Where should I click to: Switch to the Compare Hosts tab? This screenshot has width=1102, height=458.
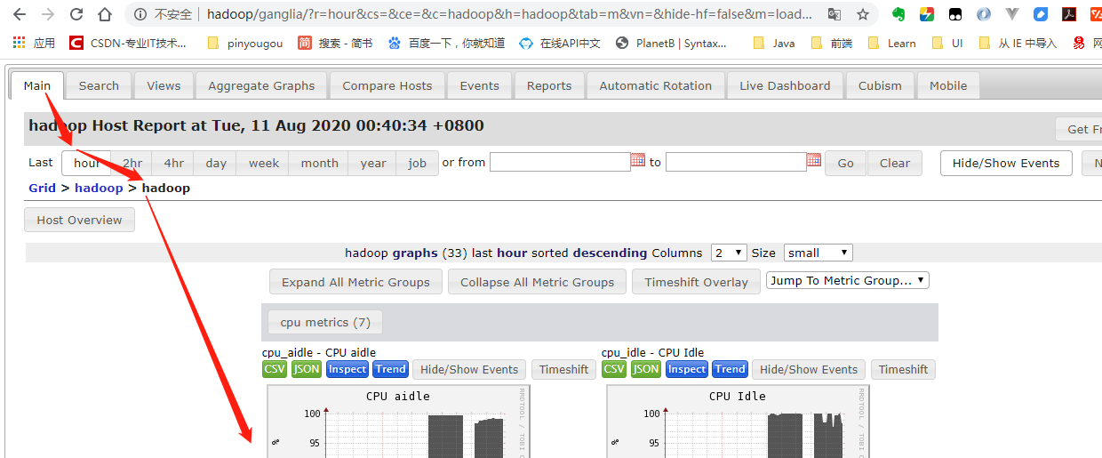point(387,85)
